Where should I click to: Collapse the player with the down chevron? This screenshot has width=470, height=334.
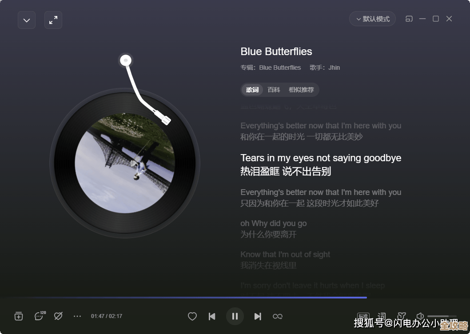coord(27,20)
